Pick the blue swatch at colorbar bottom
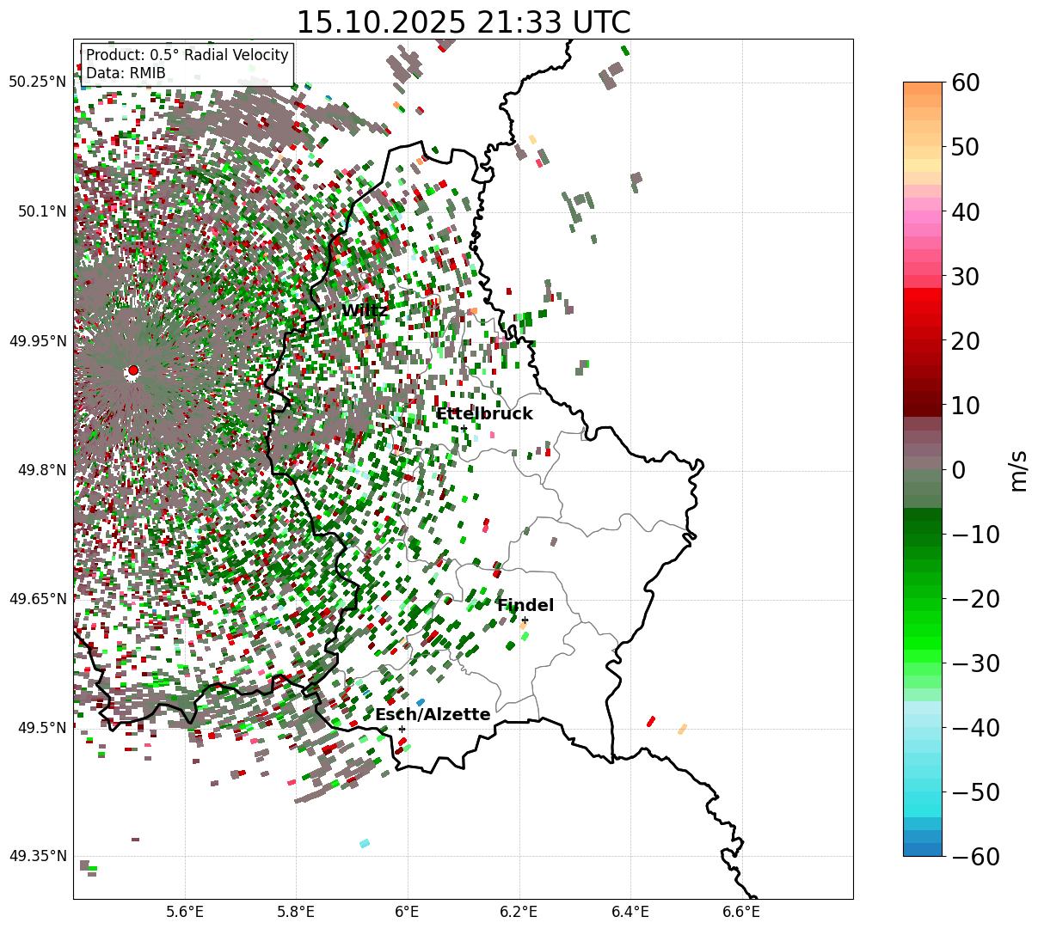Viewport: 1038px width, 929px height. pyautogui.click(x=923, y=849)
